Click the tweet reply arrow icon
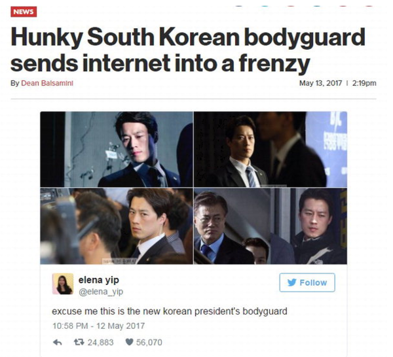The height and width of the screenshot is (357, 393). 58,342
